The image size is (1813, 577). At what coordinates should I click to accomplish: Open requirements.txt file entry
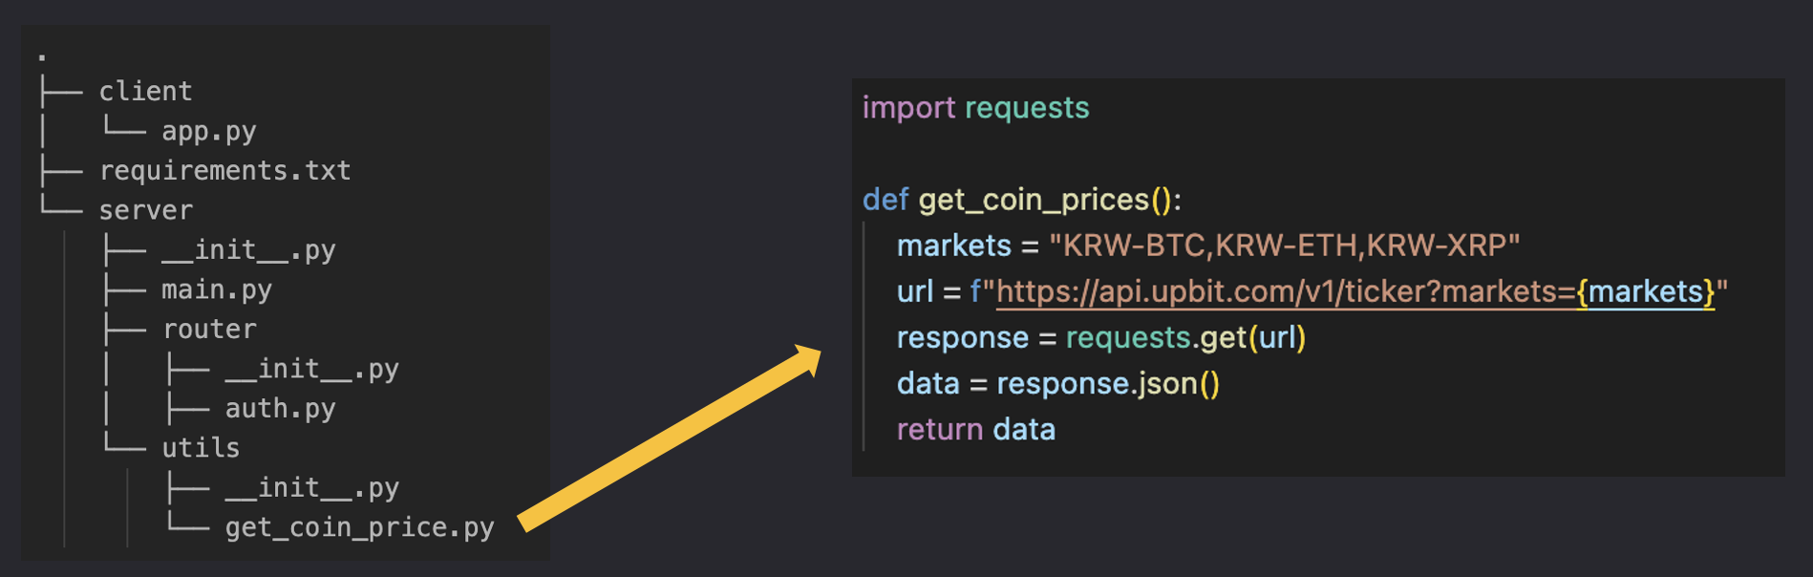point(225,170)
